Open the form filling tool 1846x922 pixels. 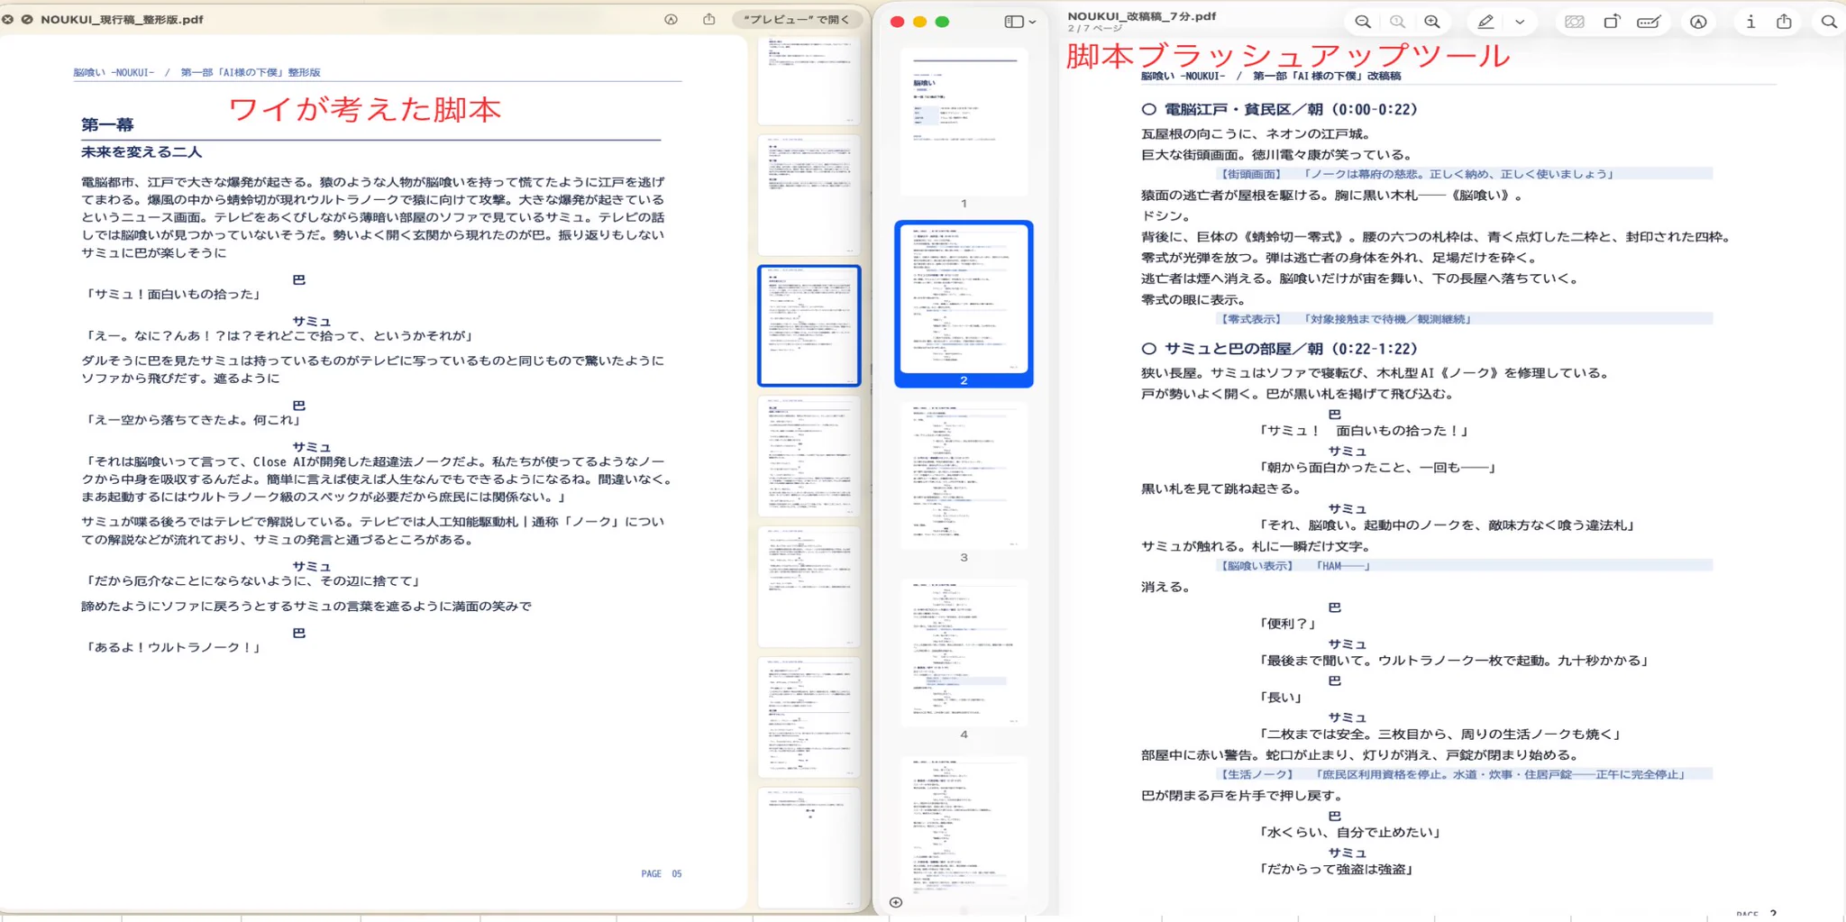point(1650,22)
